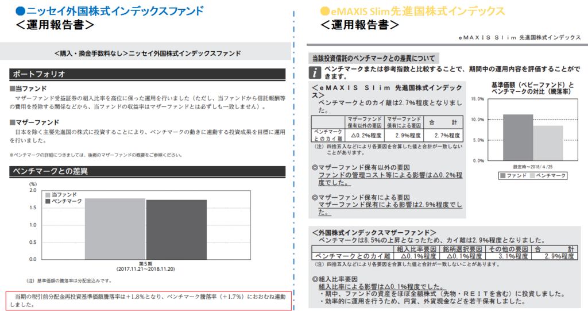Click the dark ベンチマーク legend swatch in left chart
Viewport: 588px width, 311px height.
point(48,201)
